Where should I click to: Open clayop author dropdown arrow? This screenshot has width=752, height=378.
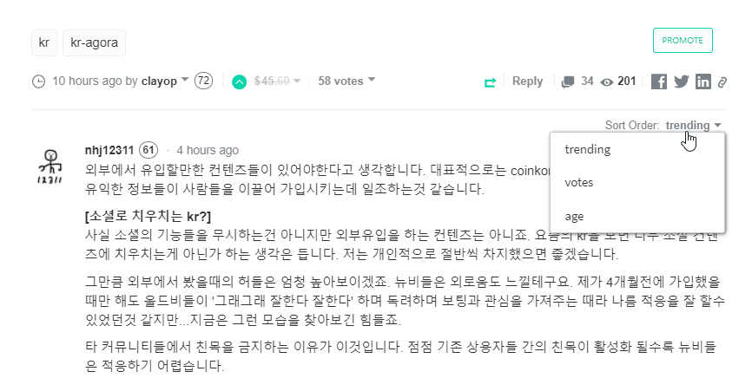pos(185,80)
